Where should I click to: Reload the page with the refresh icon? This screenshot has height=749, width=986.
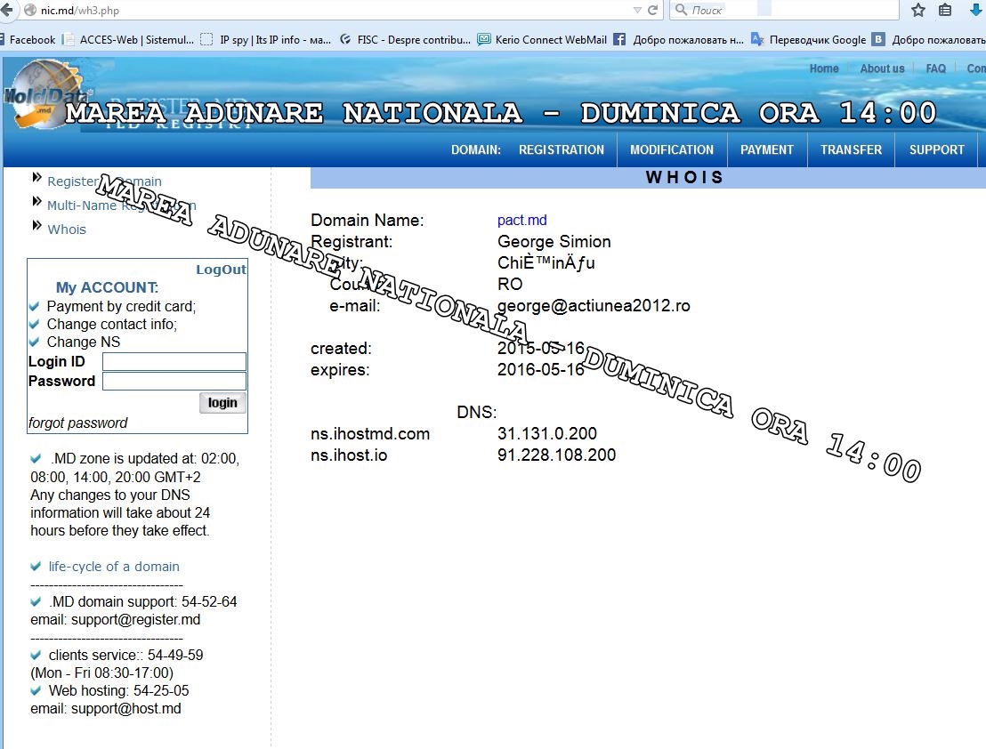click(x=652, y=10)
